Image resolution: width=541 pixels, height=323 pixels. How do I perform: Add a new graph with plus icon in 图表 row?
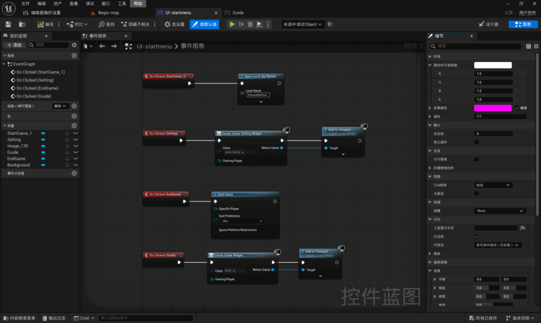pyautogui.click(x=74, y=56)
